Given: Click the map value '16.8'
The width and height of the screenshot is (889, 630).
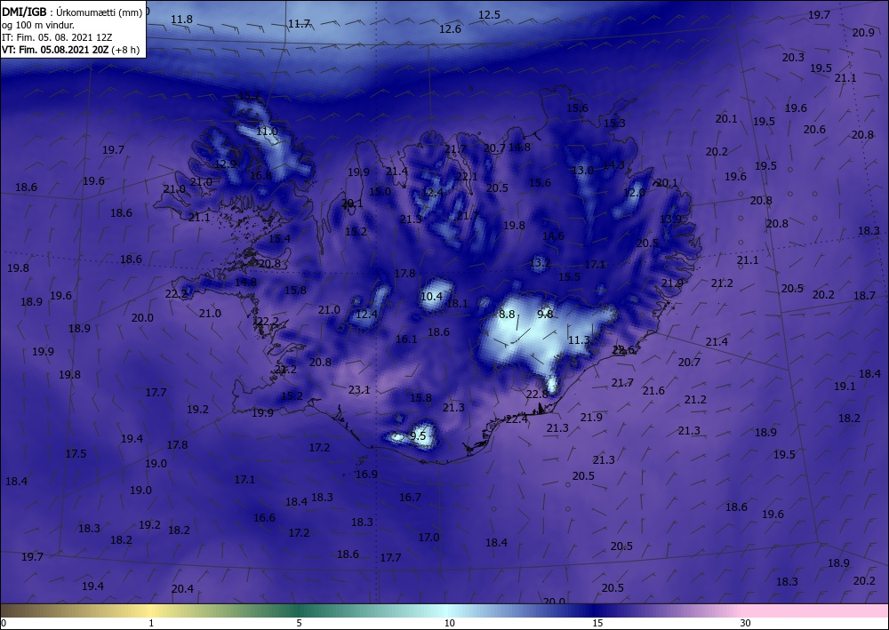Looking at the screenshot, I should 260,176.
